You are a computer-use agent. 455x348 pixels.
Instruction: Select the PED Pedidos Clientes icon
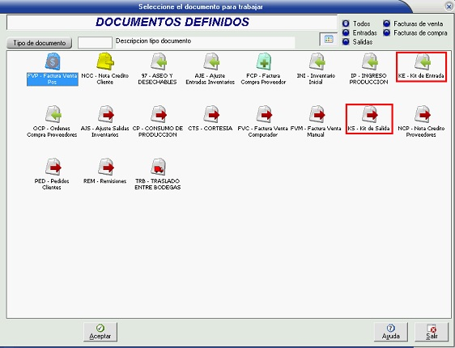pyautogui.click(x=53, y=167)
